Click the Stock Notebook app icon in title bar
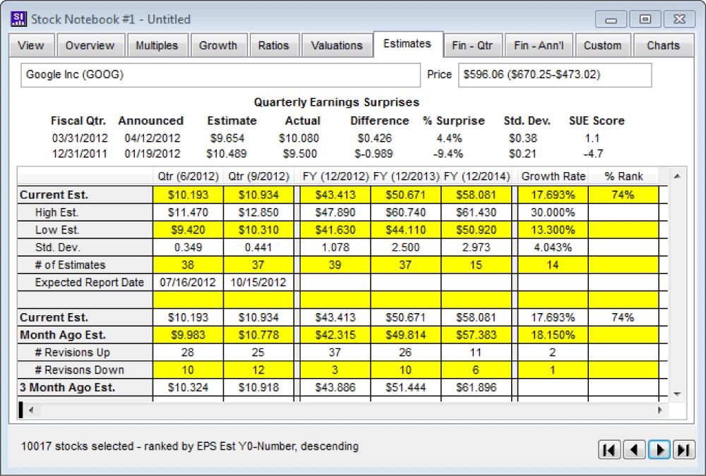 click(19, 19)
